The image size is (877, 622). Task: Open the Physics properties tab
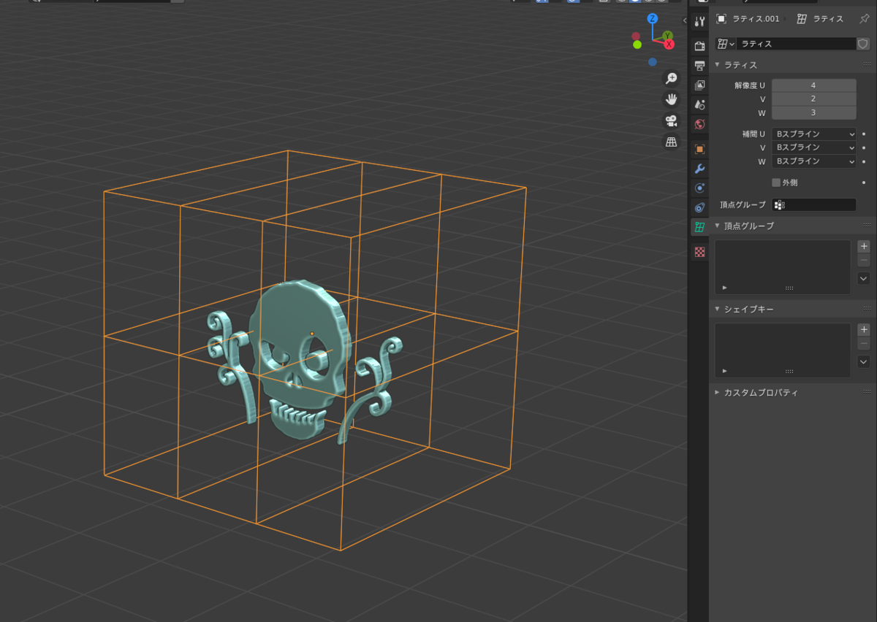point(699,188)
